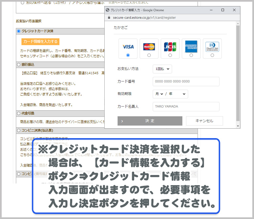Select クレジットカード決済 payment option

(19, 31)
